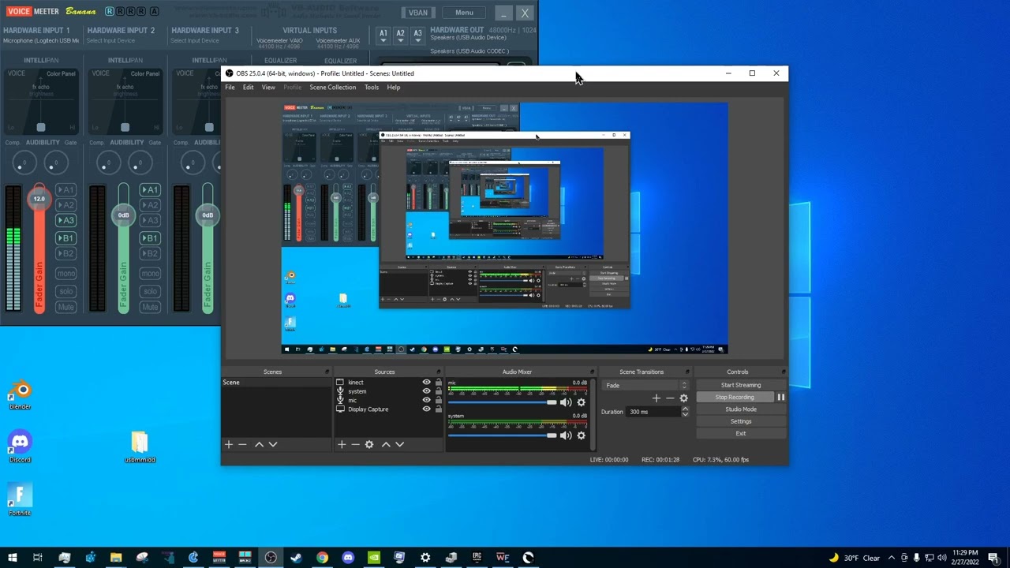1010x568 pixels.
Task: Enable Mute on Hardware Input 1 strip
Action: pos(65,307)
